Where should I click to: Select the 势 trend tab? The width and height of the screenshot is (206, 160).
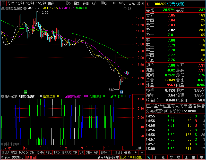(171, 157)
